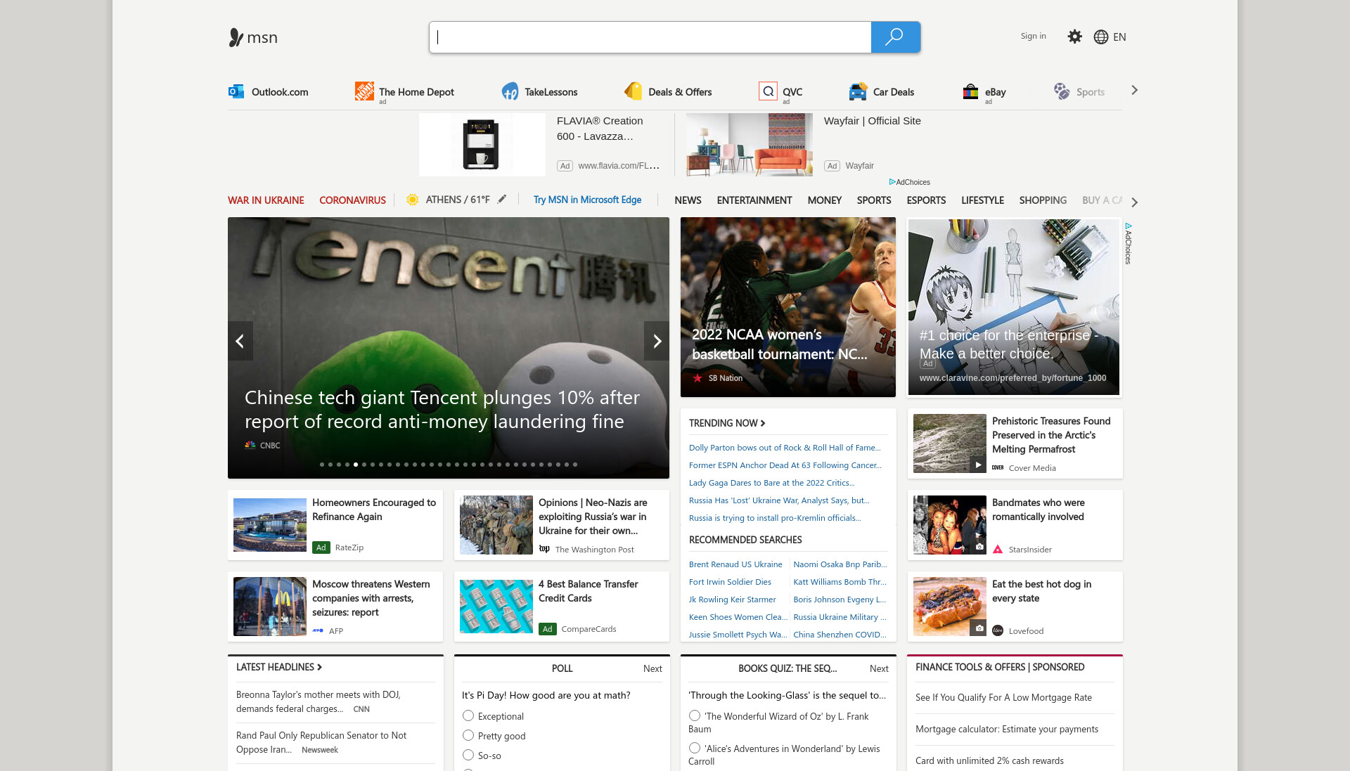1350x771 pixels.
Task: Select the So-so poll option
Action: (468, 755)
